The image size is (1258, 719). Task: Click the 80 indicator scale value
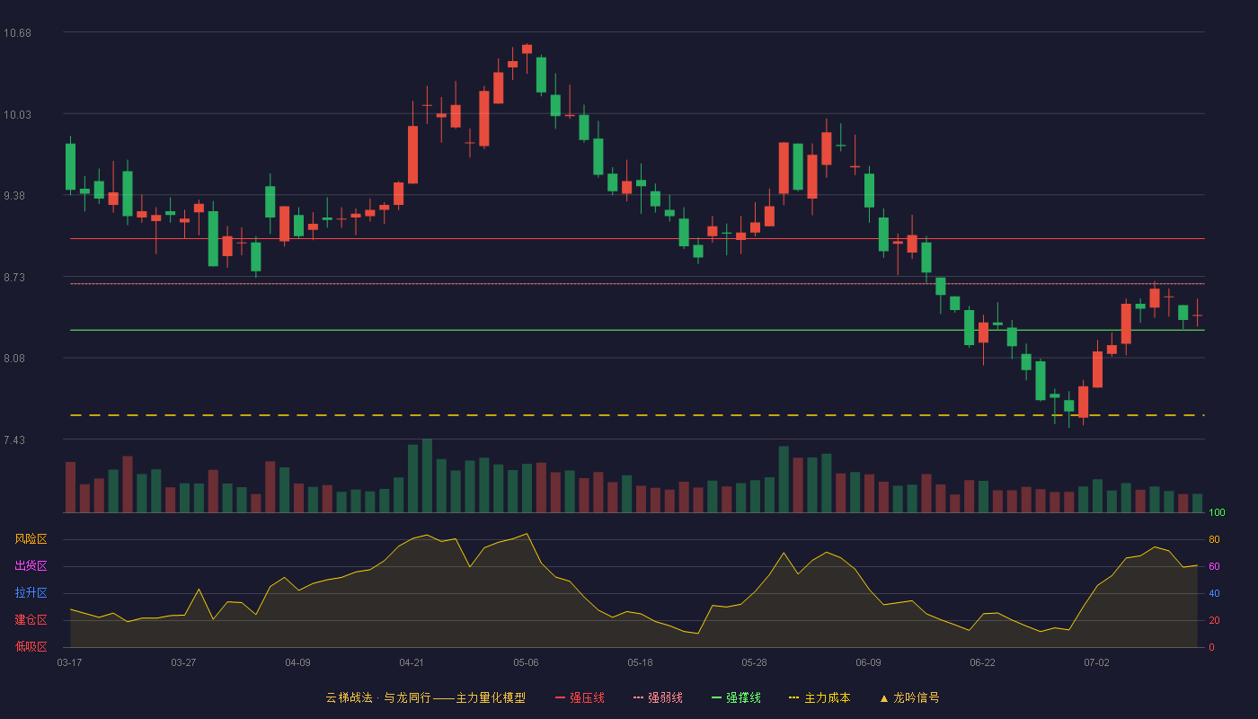coord(1214,539)
